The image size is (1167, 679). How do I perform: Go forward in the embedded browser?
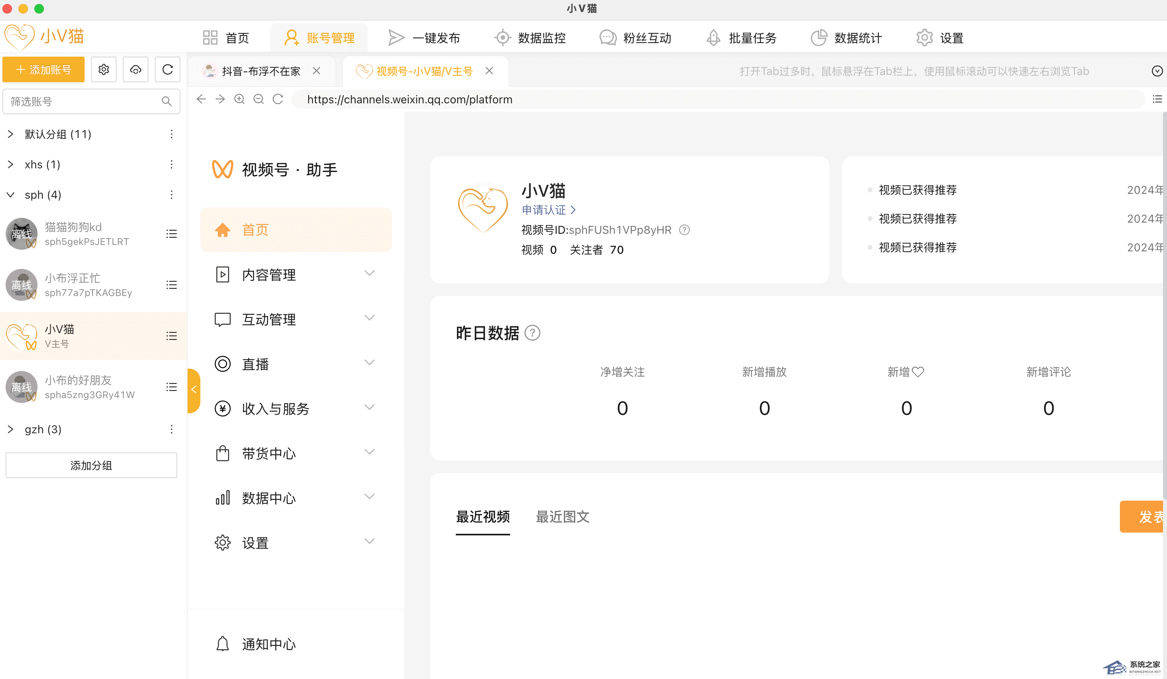point(220,99)
